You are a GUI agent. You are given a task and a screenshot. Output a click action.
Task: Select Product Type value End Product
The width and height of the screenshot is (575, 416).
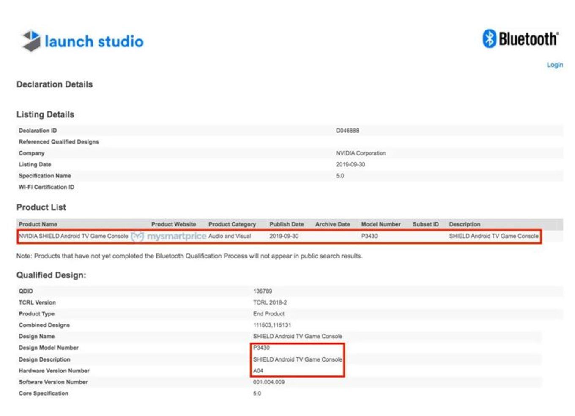pyautogui.click(x=268, y=314)
